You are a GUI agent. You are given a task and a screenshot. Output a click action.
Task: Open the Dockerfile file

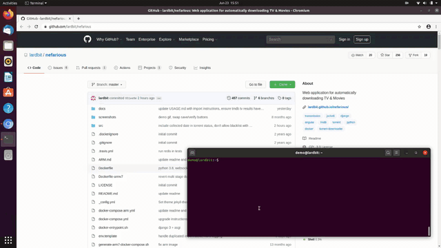click(x=105, y=168)
